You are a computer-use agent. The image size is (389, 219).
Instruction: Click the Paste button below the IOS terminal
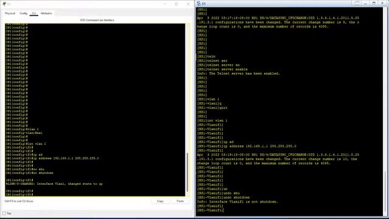180,201
